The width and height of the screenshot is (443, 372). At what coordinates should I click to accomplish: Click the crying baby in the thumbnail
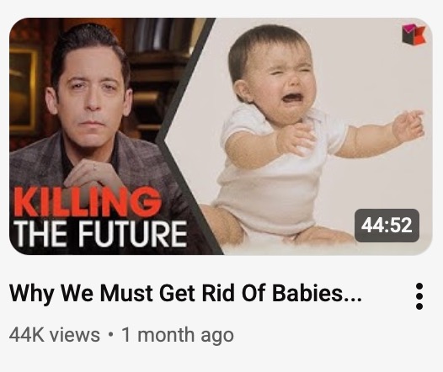(296, 136)
